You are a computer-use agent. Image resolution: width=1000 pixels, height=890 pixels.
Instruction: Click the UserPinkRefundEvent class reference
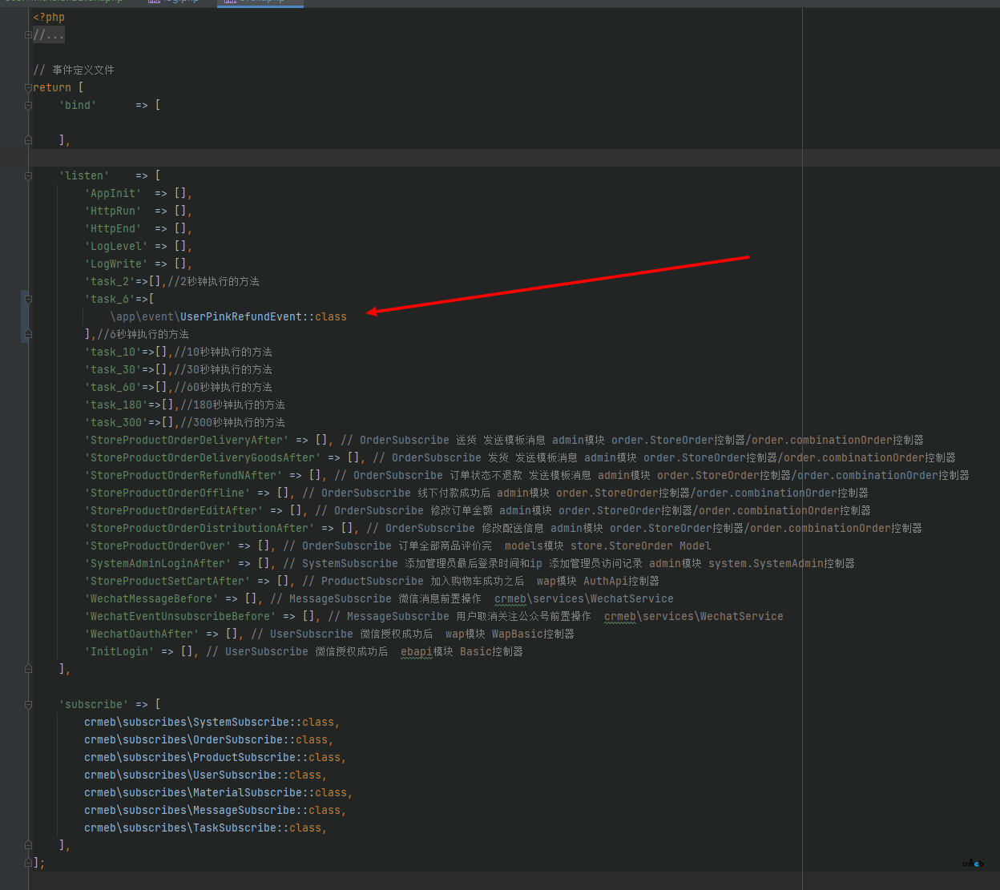pos(241,316)
